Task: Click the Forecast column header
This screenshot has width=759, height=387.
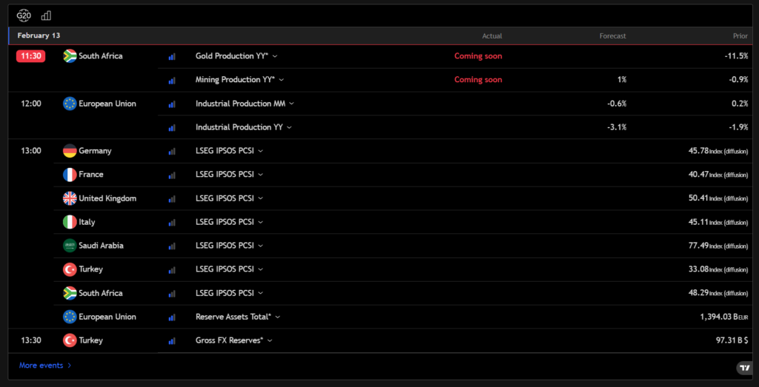Action: 612,36
